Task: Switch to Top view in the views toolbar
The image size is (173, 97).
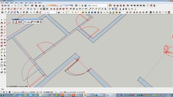Action: click(x=74, y=9)
